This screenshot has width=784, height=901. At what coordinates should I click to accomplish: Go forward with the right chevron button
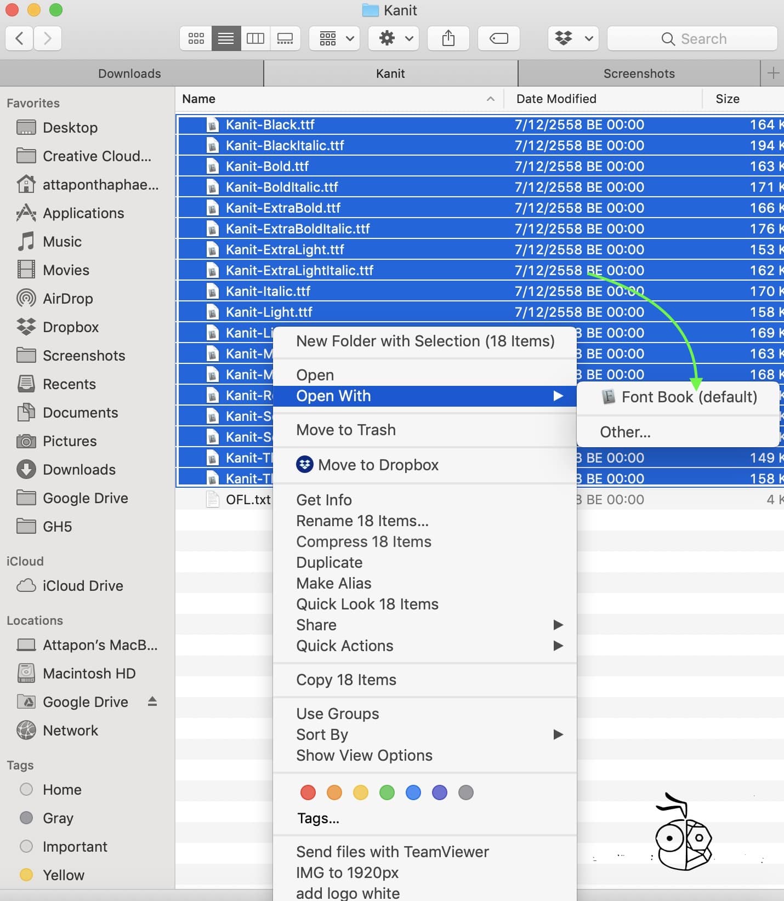coord(48,38)
